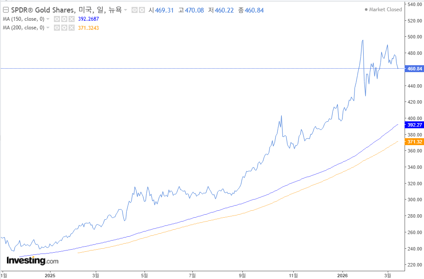
Task: Click the 9월 label on time axis
Action: point(242,276)
